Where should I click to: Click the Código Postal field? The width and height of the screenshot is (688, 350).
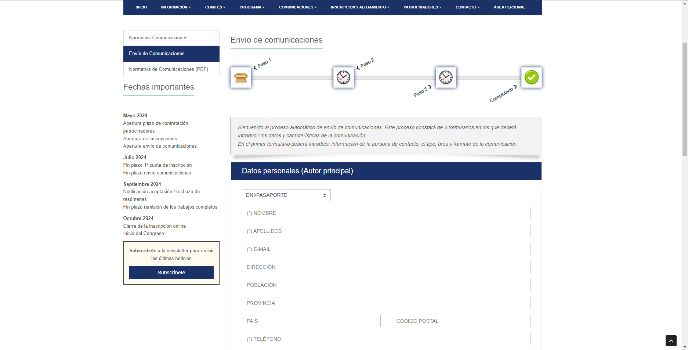461,321
